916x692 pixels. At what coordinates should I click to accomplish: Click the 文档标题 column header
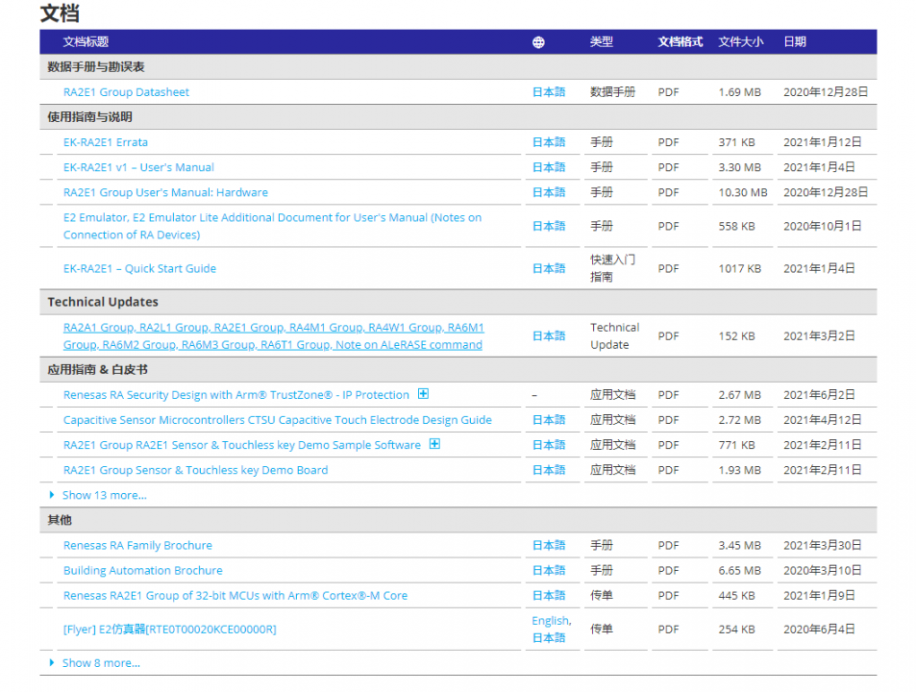coord(86,41)
